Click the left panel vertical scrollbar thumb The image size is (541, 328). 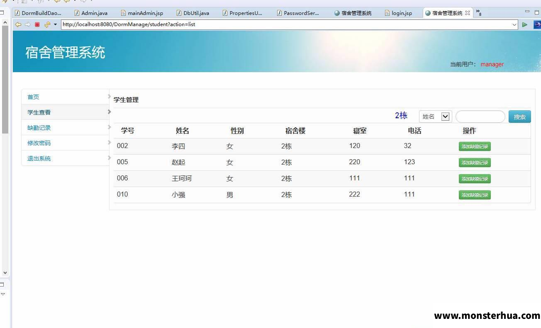(5, 80)
